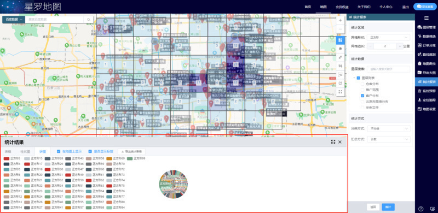Open 导出大图 in the right sidebar
438x213 pixels.
pyautogui.click(x=427, y=73)
